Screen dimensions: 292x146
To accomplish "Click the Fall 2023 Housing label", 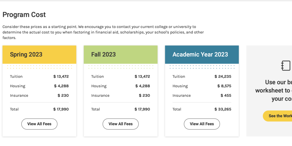I will pos(99,86).
